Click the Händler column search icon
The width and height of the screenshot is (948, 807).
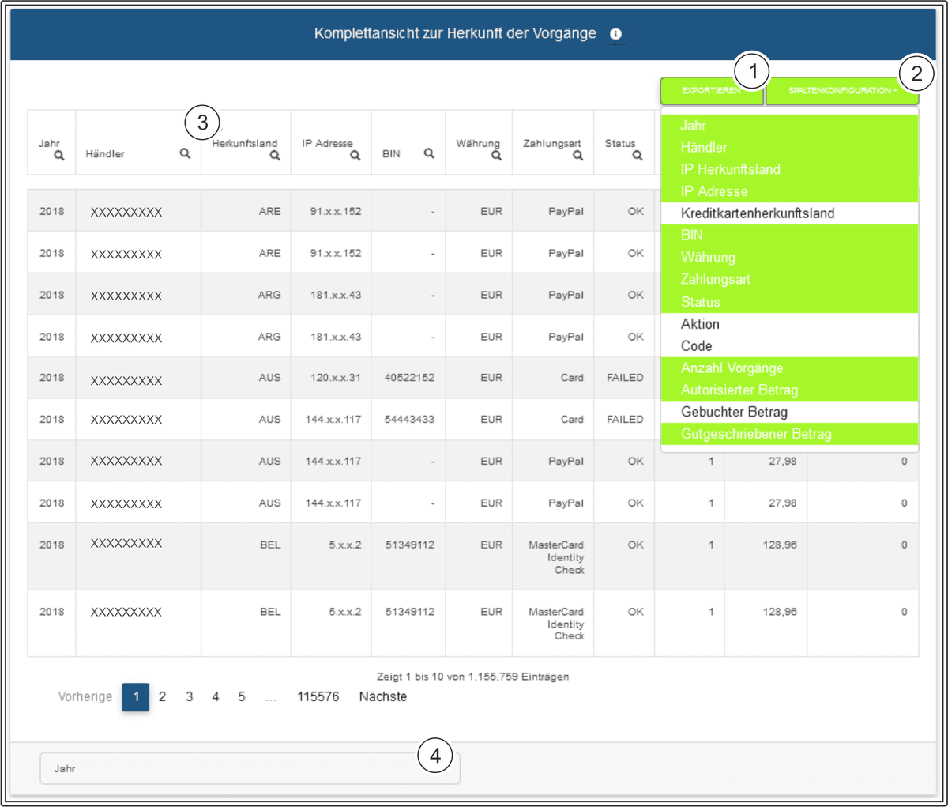185,153
